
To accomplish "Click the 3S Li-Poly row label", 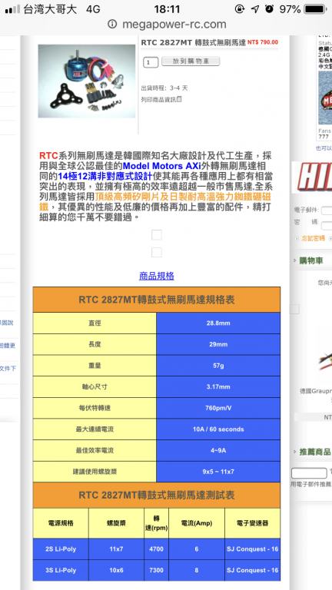I will (61, 570).
